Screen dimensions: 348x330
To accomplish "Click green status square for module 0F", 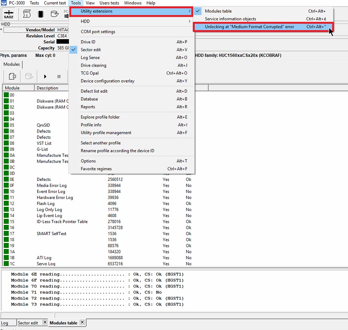I will 6,185.
